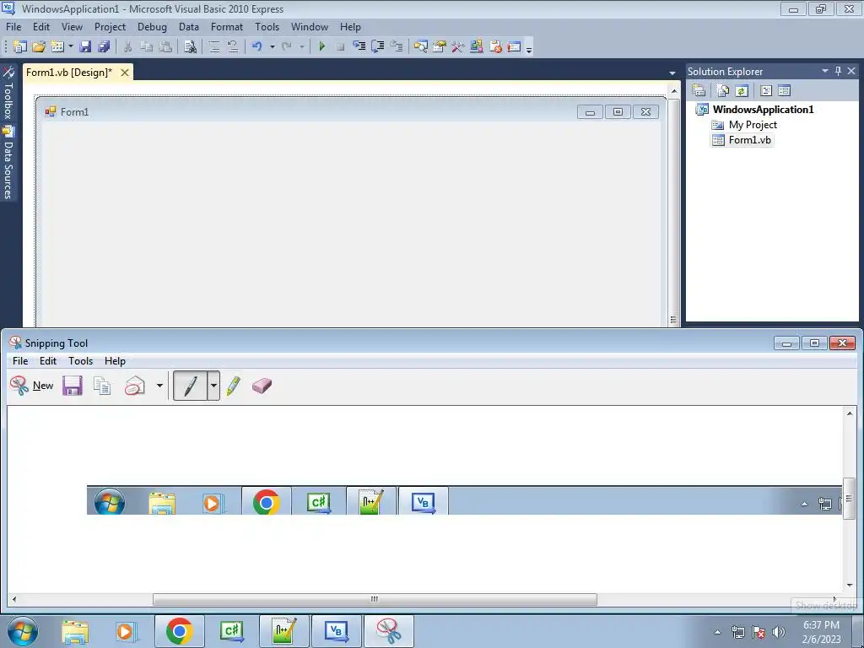The image size is (864, 648).
Task: Expand the Toolbox side tab
Action: coord(8,93)
